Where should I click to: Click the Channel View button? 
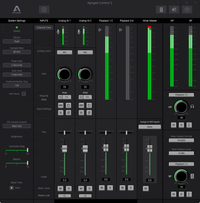[44, 27]
